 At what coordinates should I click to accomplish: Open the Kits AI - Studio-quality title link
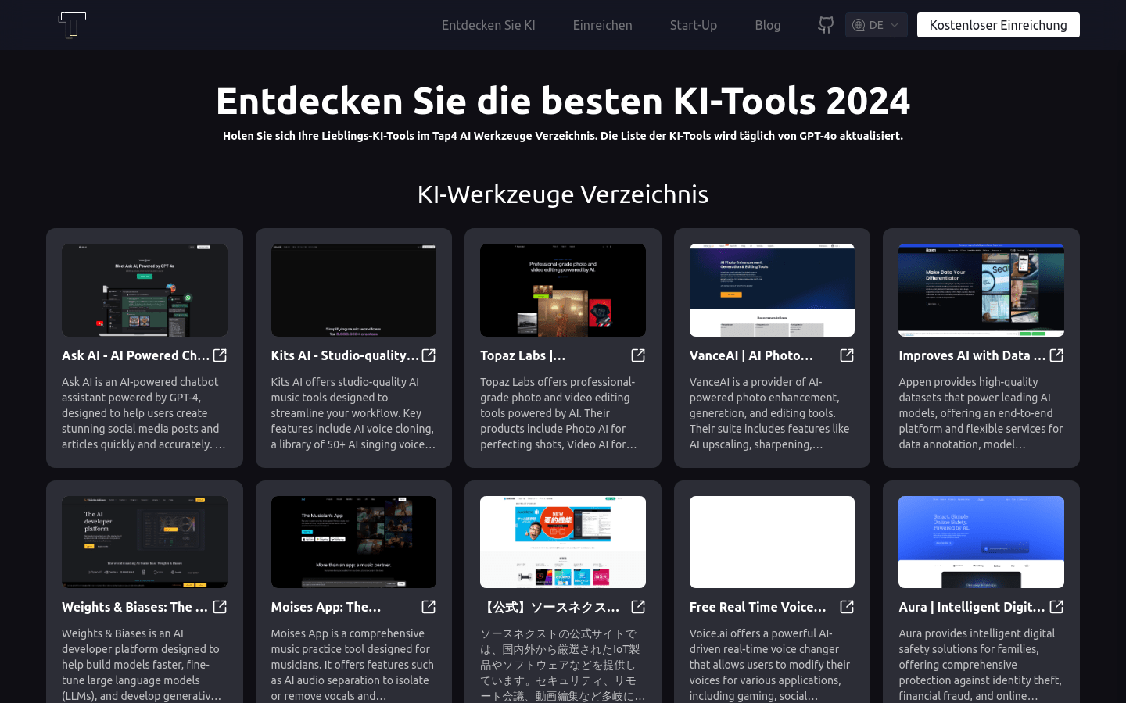click(x=345, y=355)
